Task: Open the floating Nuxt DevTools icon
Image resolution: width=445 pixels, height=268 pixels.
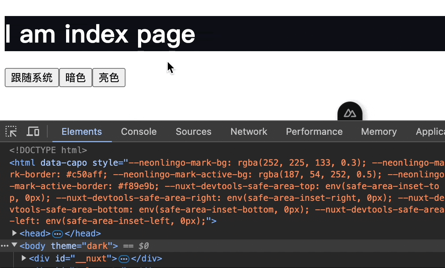Action: pos(350,113)
